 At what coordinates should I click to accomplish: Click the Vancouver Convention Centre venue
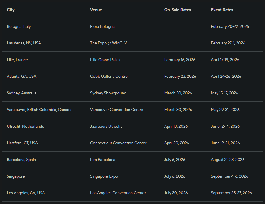[x=117, y=110]
